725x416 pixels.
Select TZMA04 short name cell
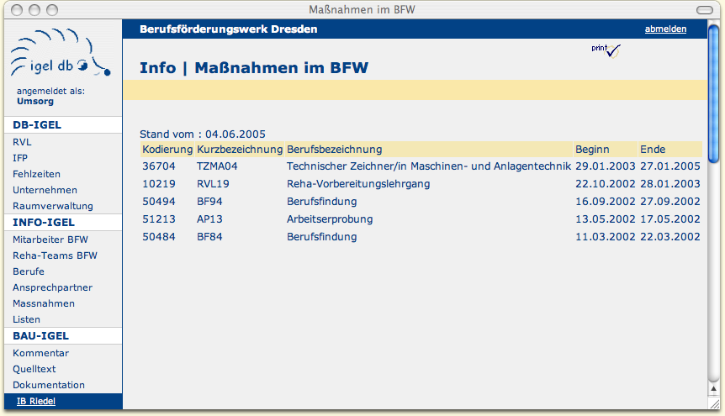[217, 166]
